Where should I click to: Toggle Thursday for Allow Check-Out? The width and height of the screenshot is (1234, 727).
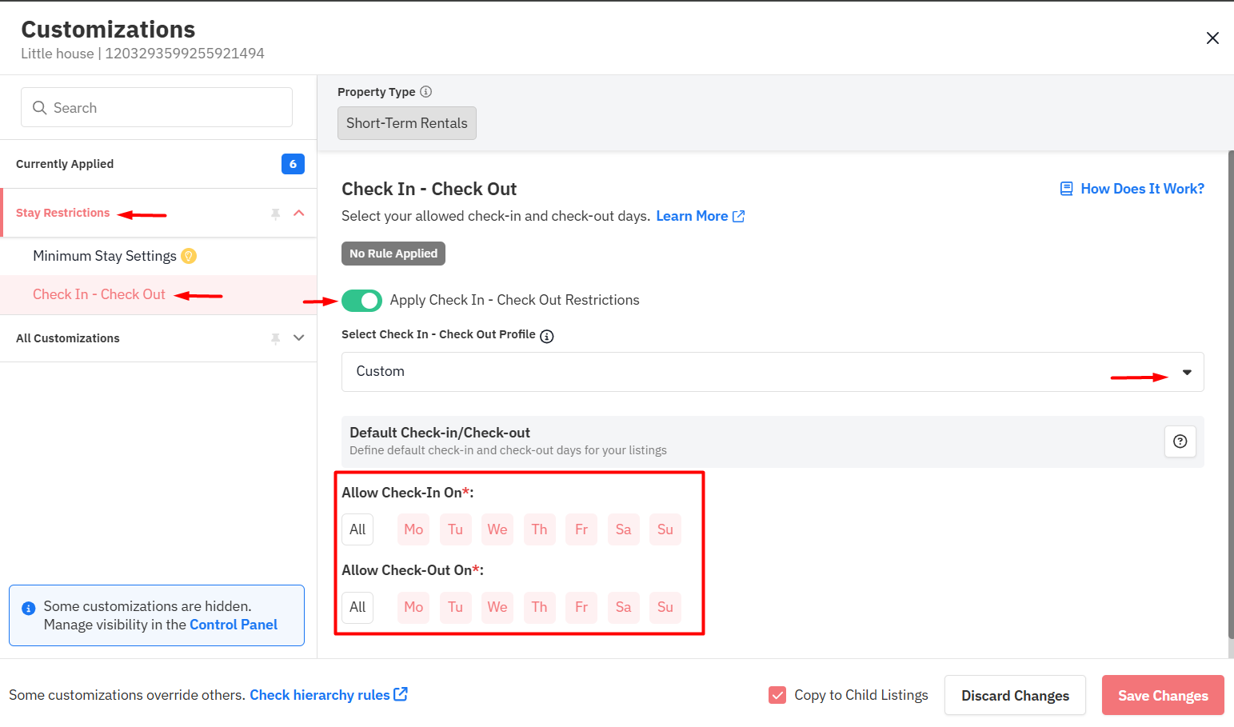[540, 607]
